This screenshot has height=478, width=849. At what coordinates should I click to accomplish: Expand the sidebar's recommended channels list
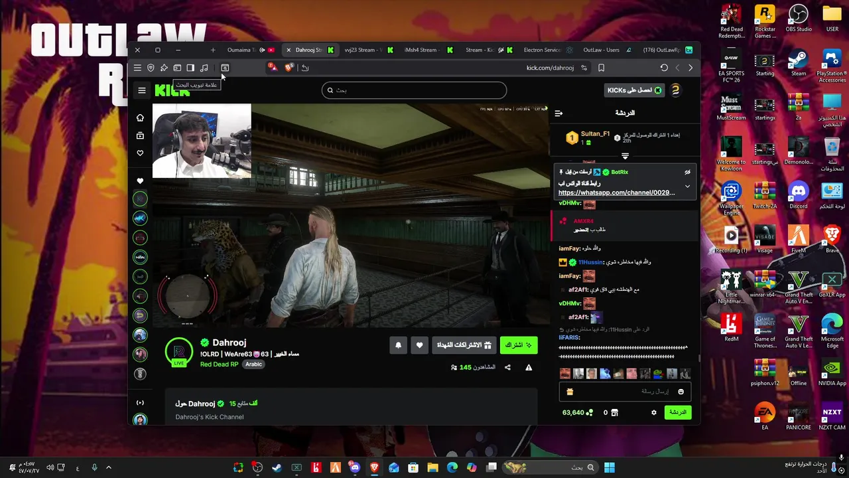pos(140,403)
